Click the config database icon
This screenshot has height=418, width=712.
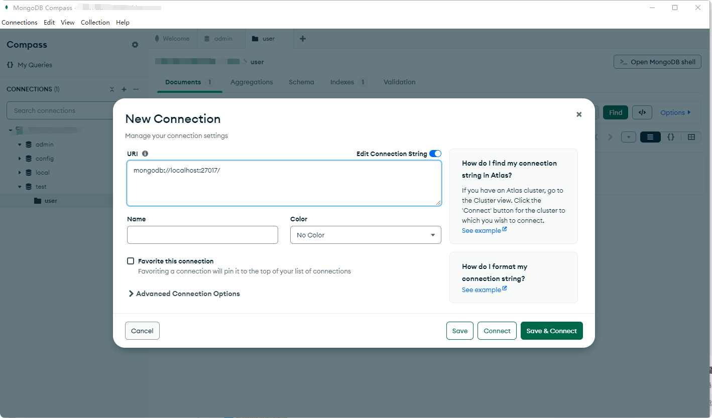coord(29,159)
